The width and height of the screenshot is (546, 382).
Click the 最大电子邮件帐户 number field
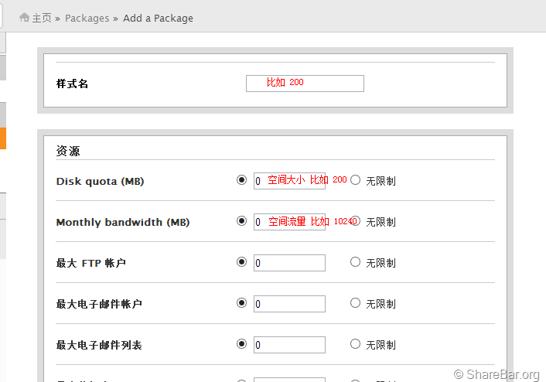click(x=289, y=304)
